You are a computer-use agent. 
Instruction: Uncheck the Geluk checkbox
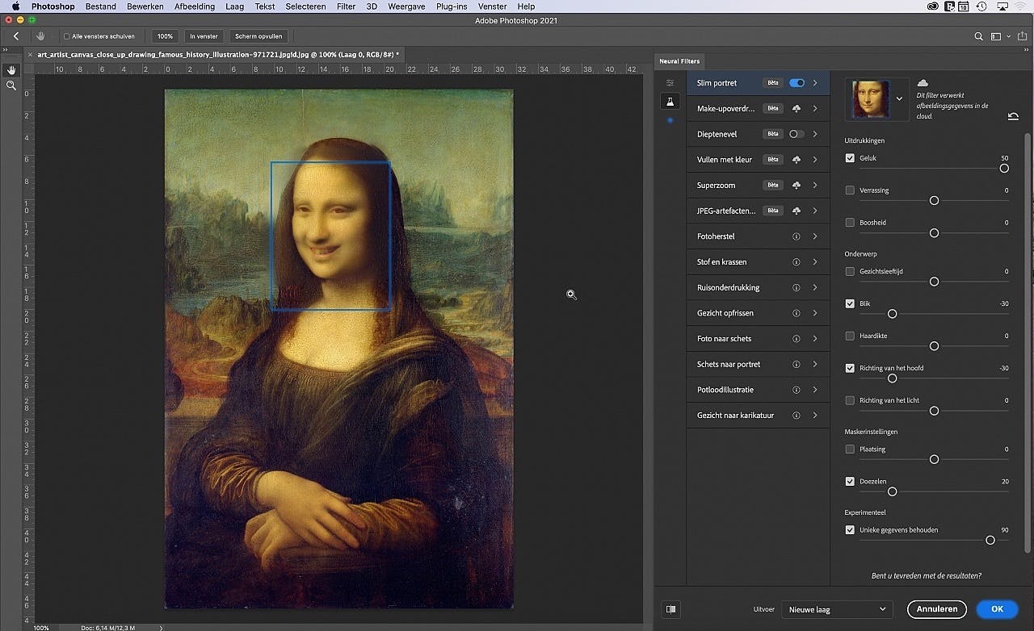850,158
